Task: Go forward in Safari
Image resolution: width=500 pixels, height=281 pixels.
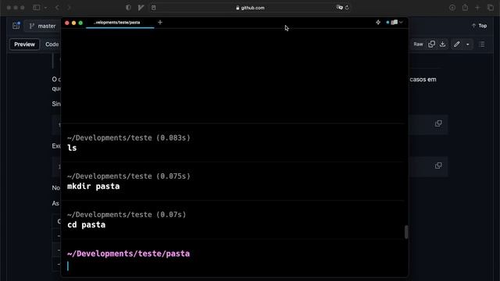Action: [x=69, y=7]
